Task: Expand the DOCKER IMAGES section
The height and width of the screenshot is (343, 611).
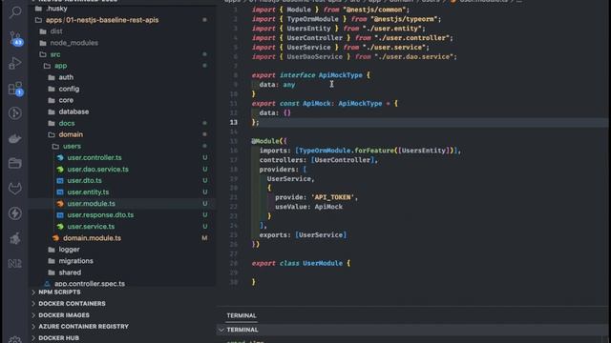Action: tap(64, 315)
